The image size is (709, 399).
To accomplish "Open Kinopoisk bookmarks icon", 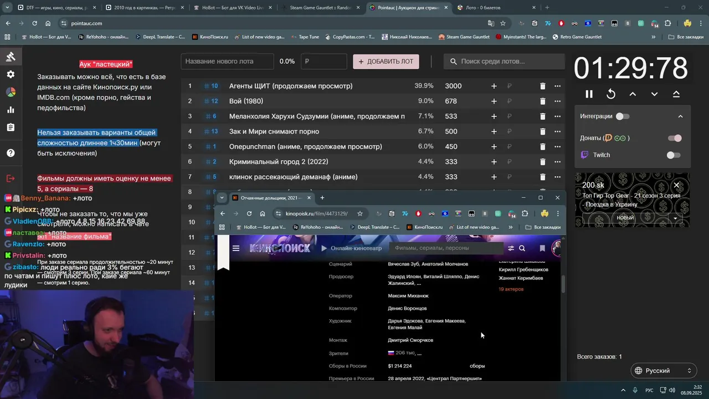I will pos(542,248).
